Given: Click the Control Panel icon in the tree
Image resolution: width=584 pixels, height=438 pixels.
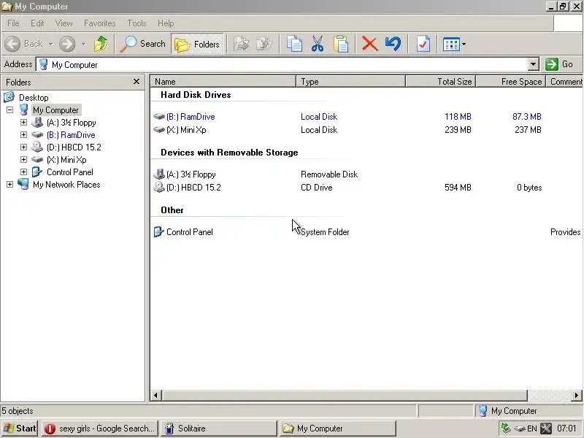Looking at the screenshot, I should (x=37, y=172).
